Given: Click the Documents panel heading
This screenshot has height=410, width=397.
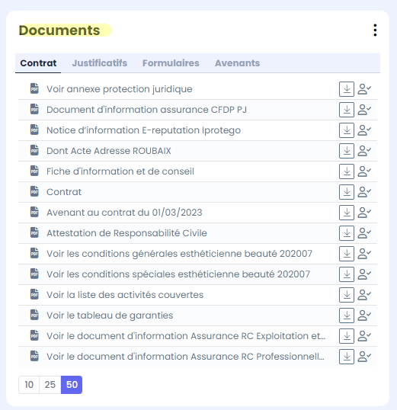Looking at the screenshot, I should (x=59, y=30).
